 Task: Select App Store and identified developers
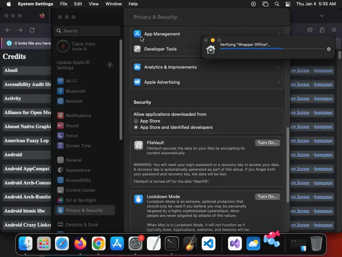pos(136,127)
